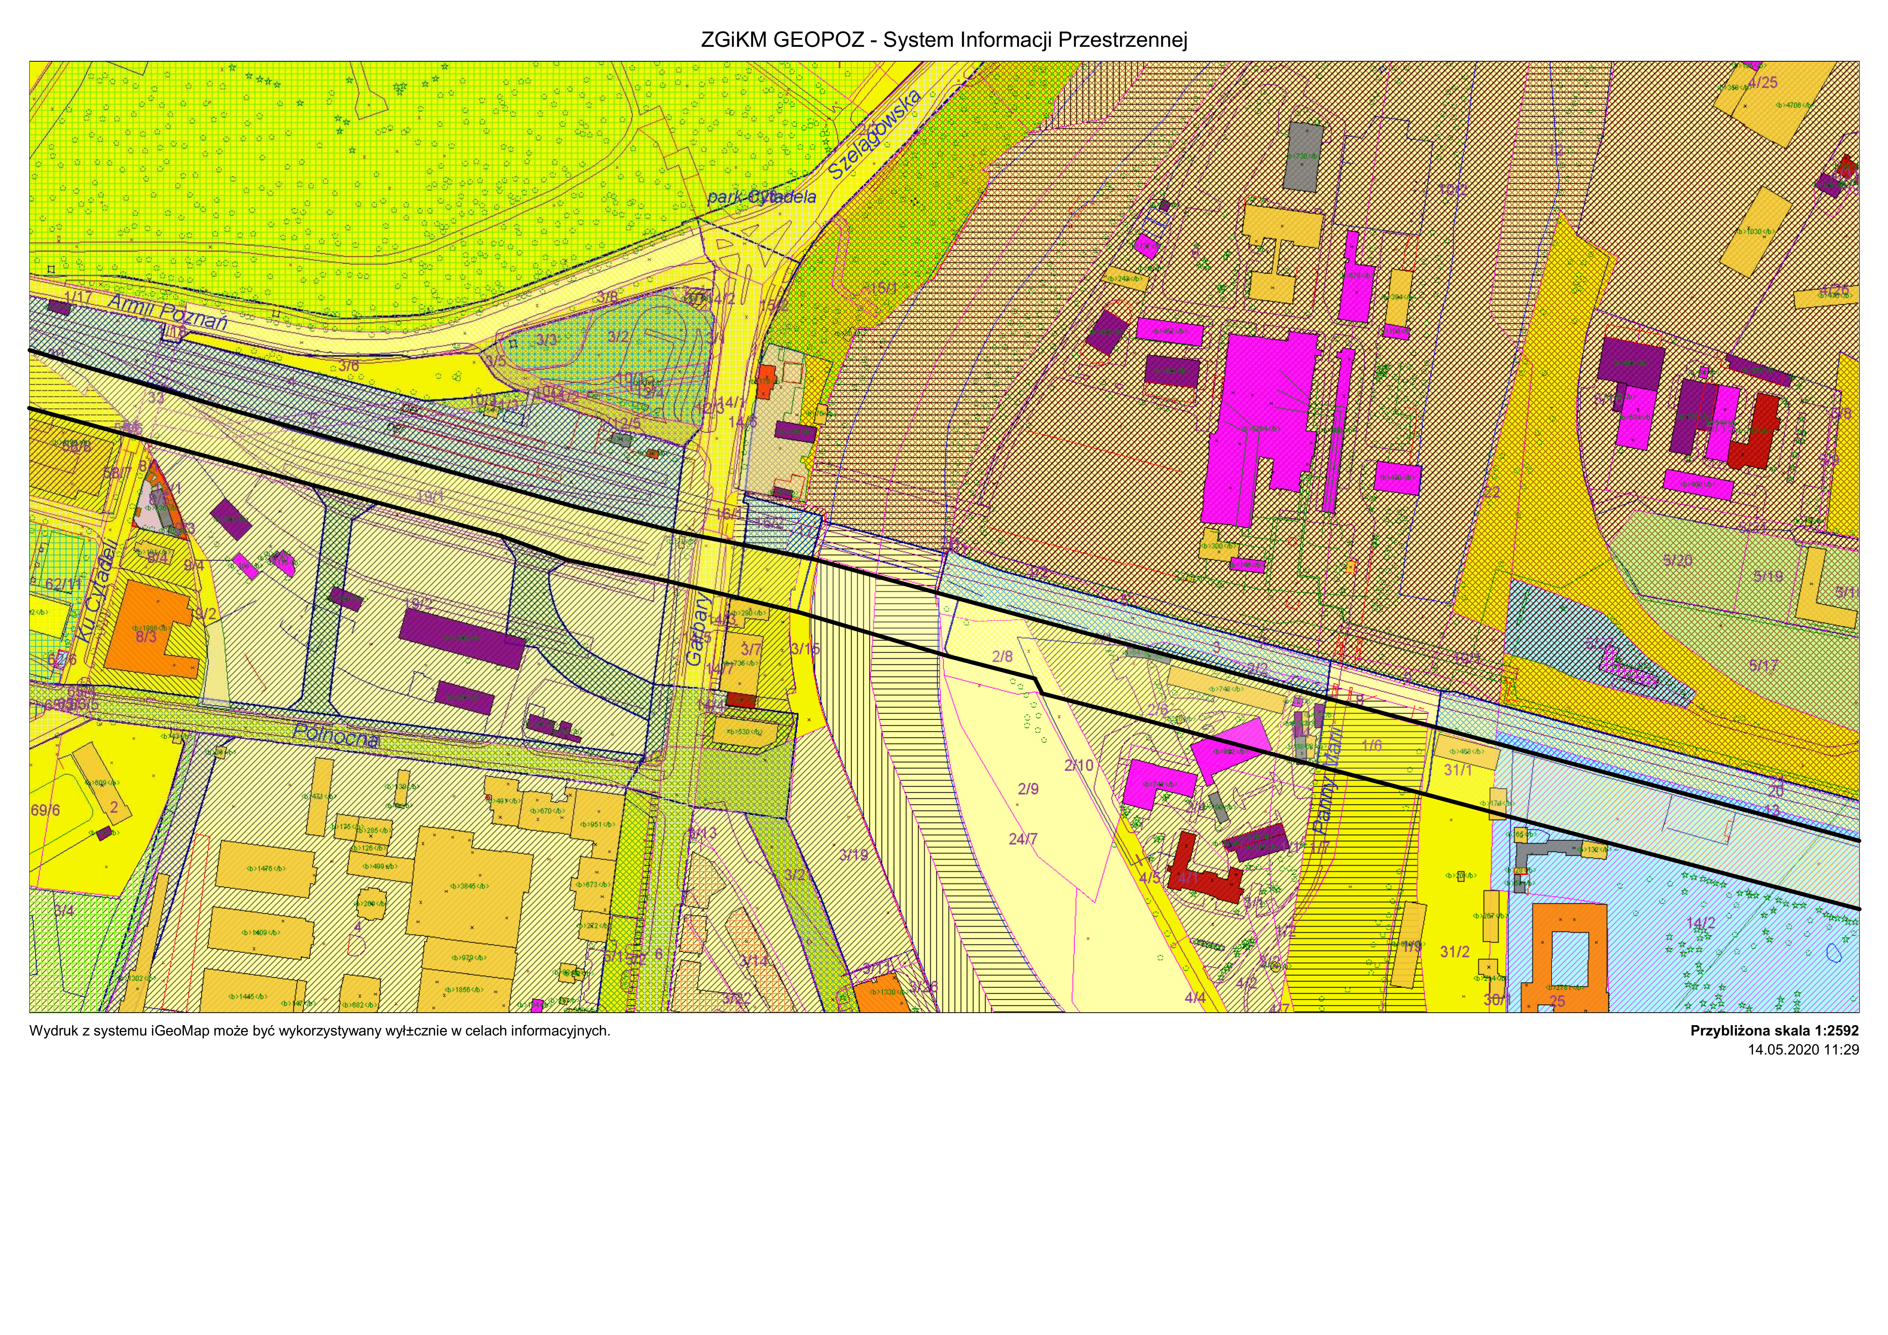Click the gray building near top
The width and height of the screenshot is (1888, 1335).
coord(1303,156)
